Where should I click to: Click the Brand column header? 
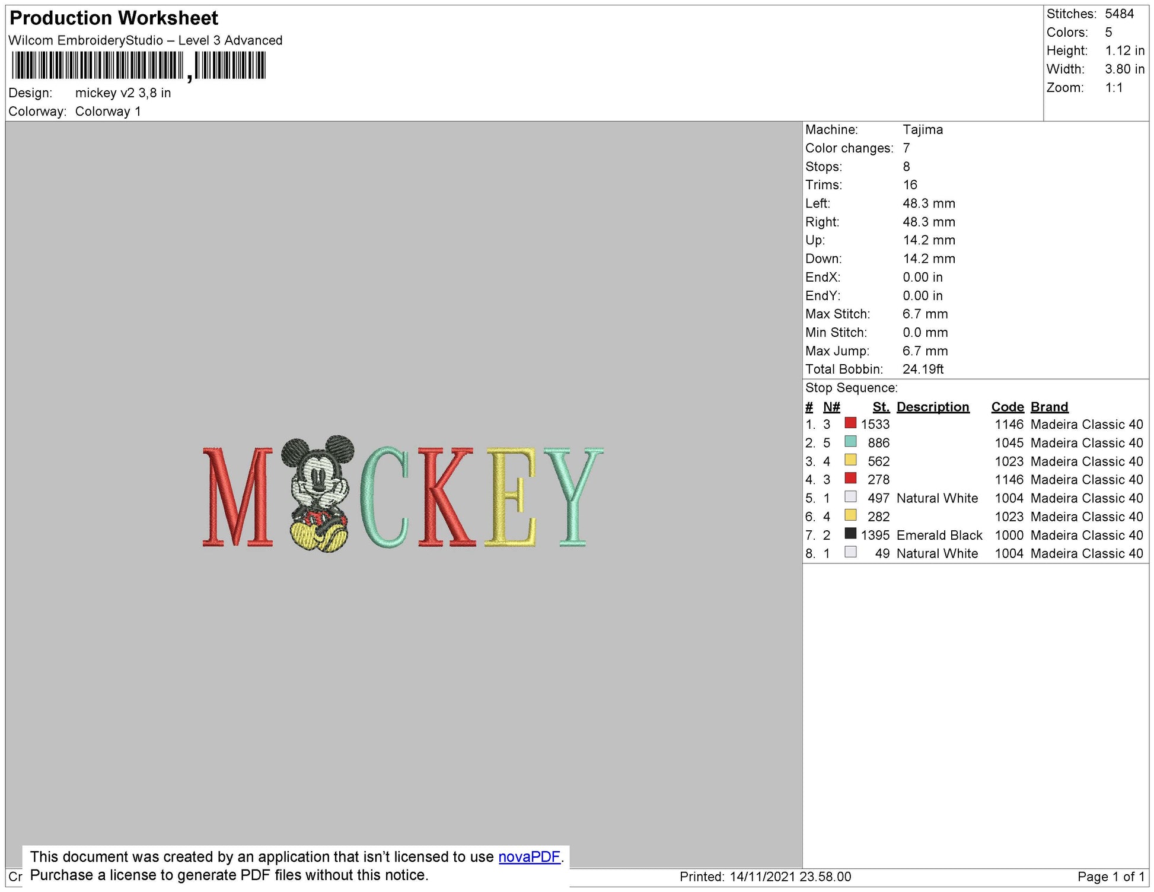click(1049, 407)
